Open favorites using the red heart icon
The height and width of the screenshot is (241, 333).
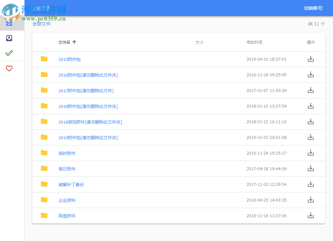[x=9, y=68]
